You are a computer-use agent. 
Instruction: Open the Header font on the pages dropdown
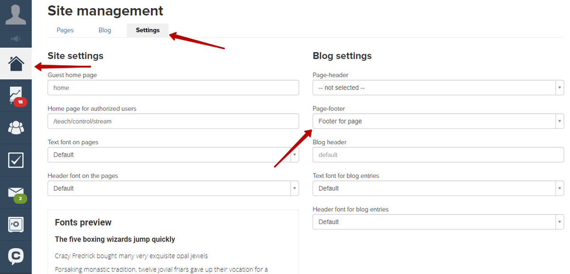pyautogui.click(x=173, y=188)
